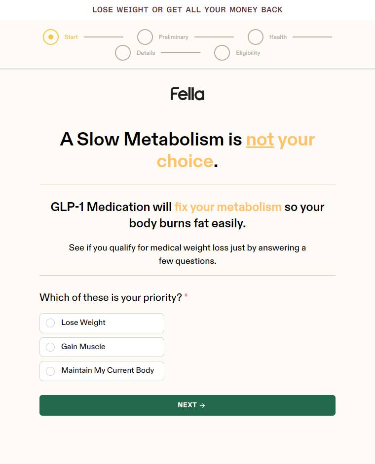Click the progress line after Start
375x464 pixels.
click(x=104, y=37)
